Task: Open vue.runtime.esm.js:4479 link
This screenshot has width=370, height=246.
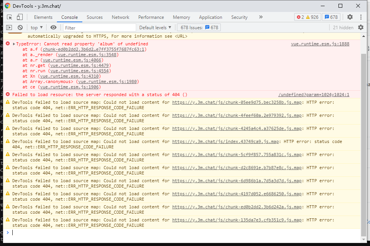Action: pyautogui.click(x=79, y=65)
